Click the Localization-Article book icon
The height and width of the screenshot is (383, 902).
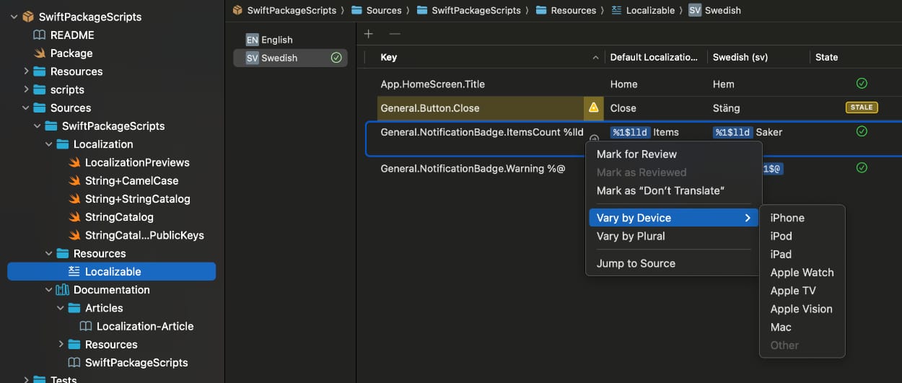85,326
